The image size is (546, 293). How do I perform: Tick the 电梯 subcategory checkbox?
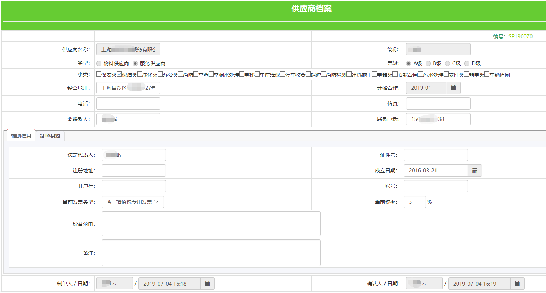pyautogui.click(x=242, y=74)
